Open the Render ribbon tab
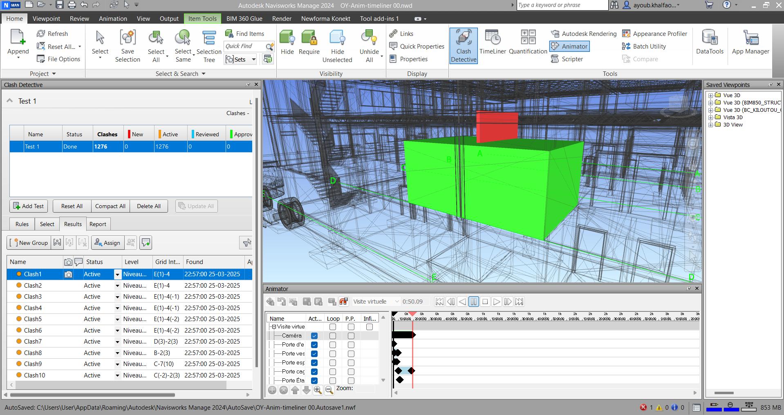This screenshot has height=415, width=784. (x=282, y=18)
